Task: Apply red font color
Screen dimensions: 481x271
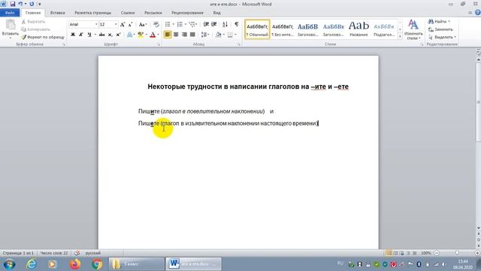Action: click(153, 35)
